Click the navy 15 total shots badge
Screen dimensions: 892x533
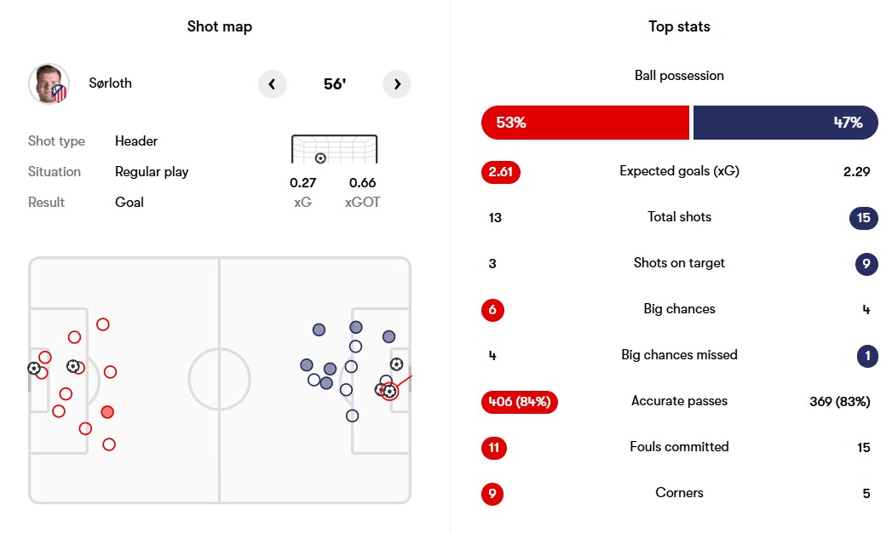[863, 218]
